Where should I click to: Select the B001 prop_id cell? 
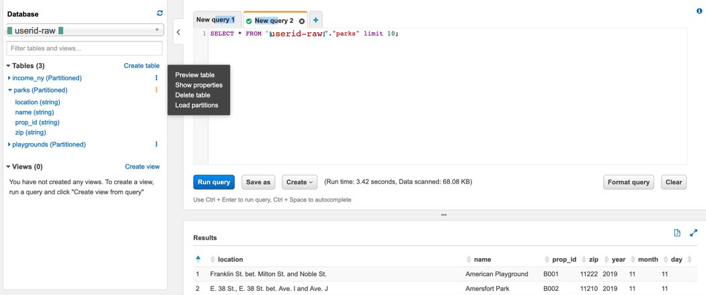pos(551,274)
